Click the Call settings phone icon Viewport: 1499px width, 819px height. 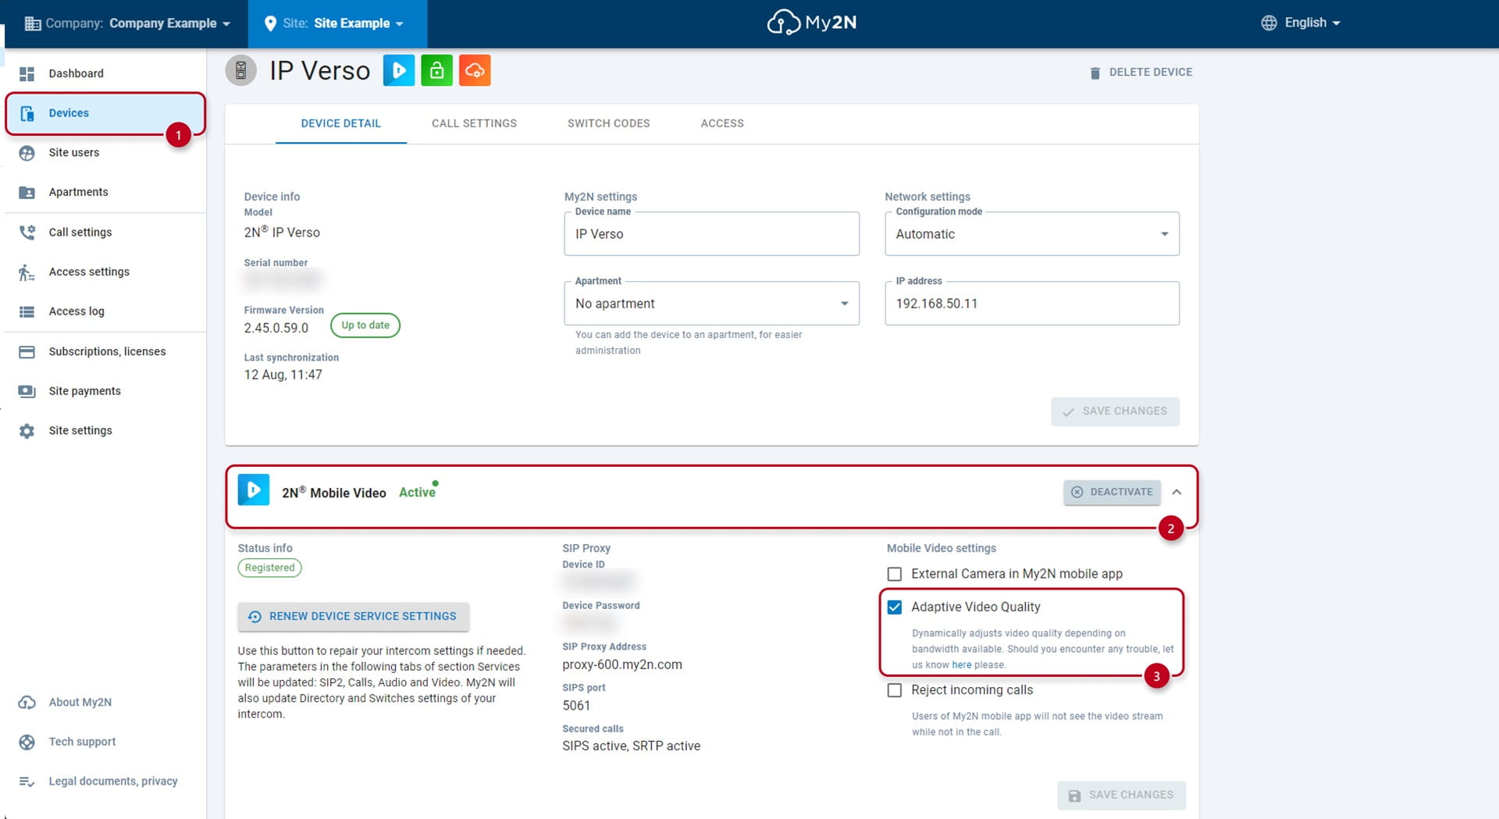tap(27, 232)
